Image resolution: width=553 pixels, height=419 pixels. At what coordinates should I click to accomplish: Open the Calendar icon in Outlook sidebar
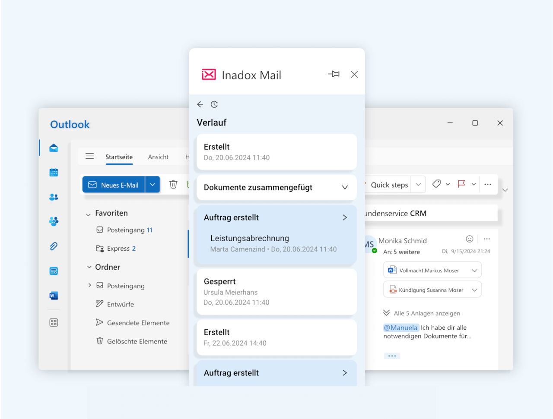[54, 173]
